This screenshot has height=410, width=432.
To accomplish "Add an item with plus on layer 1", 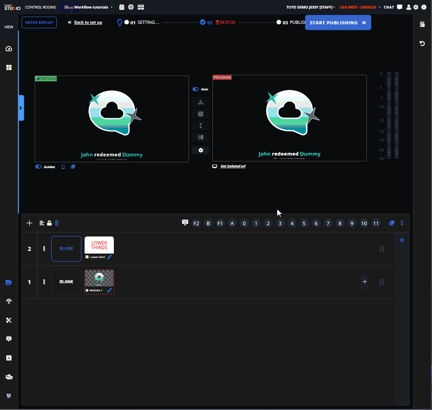I will click(364, 282).
